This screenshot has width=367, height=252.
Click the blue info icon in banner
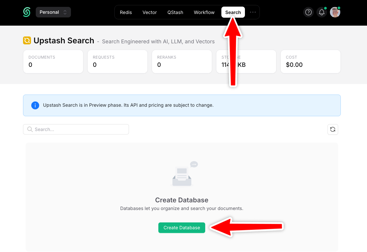tap(35, 105)
